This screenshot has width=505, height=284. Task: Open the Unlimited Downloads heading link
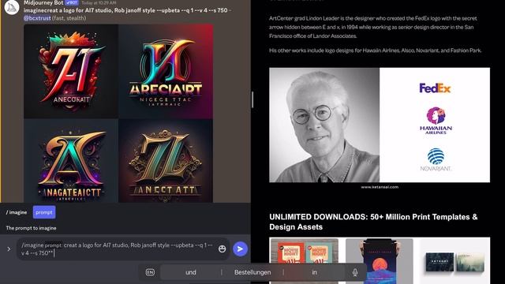[373, 222]
